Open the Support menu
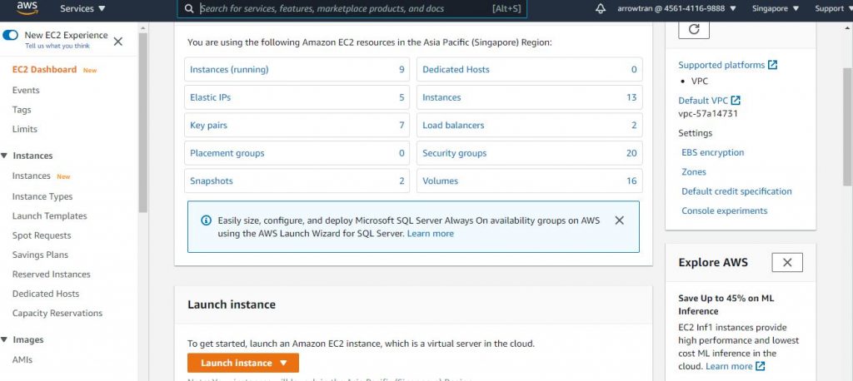Viewport: 853px width, 381px height. [832, 8]
